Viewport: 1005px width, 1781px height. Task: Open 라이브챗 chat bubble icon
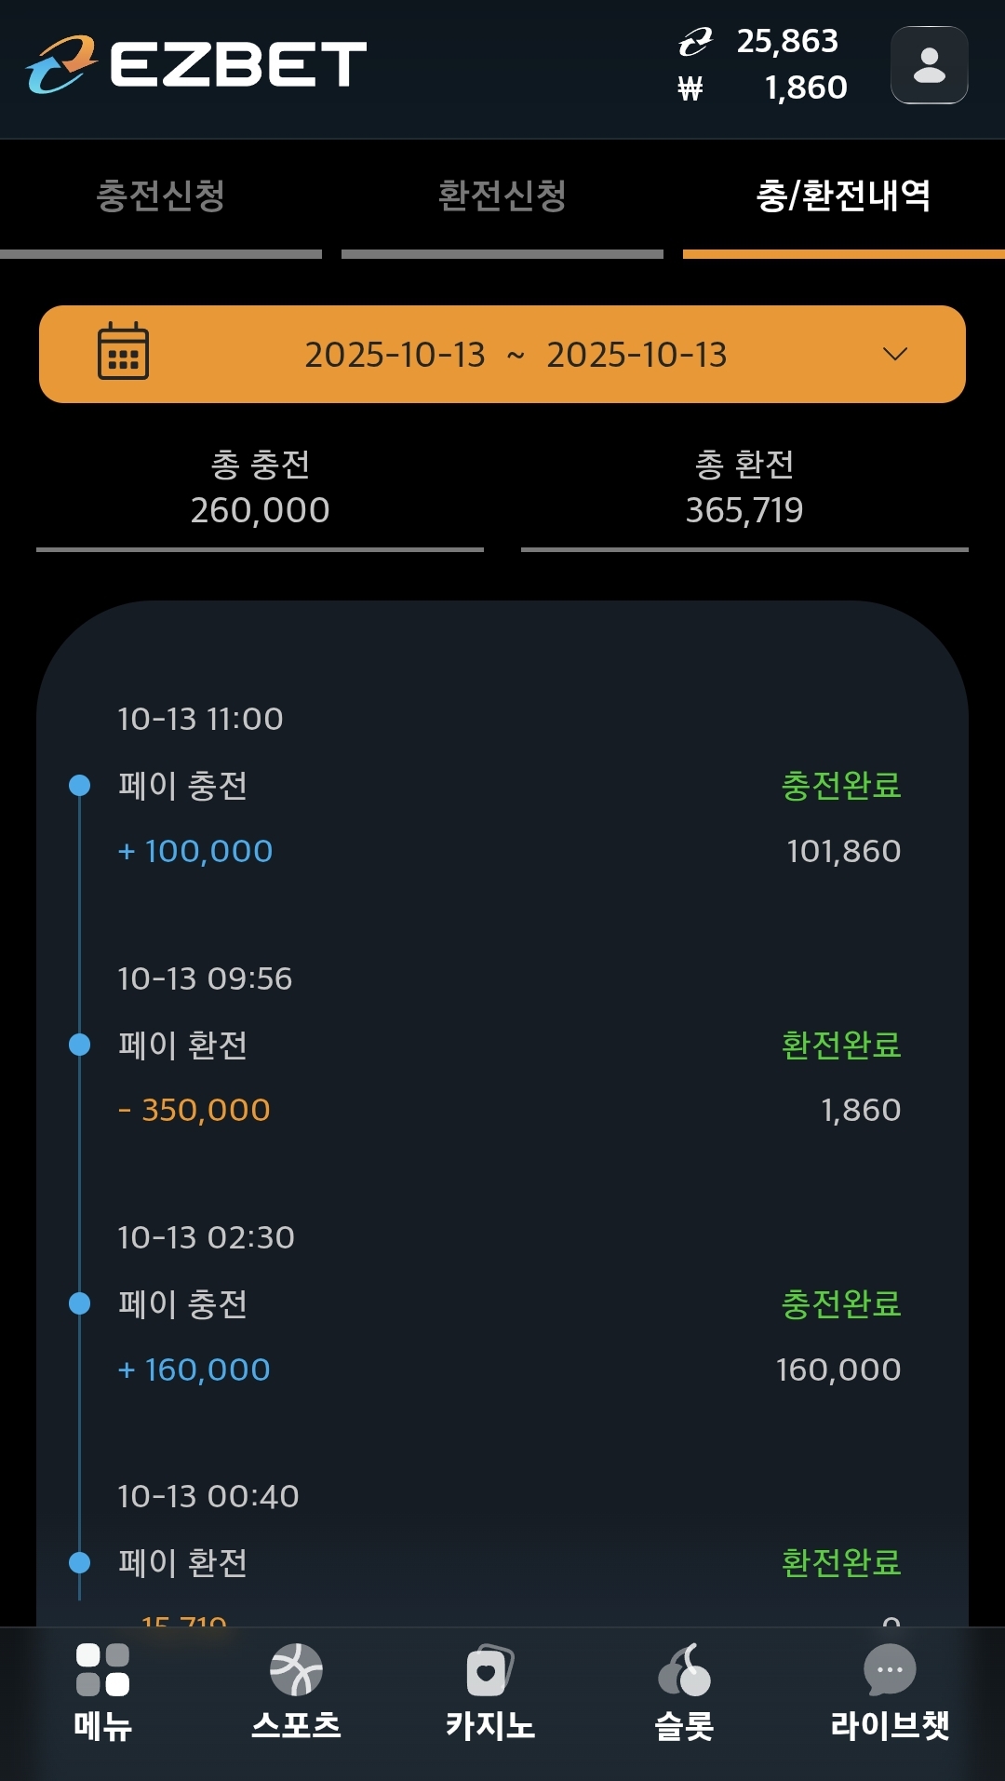[x=890, y=1669]
